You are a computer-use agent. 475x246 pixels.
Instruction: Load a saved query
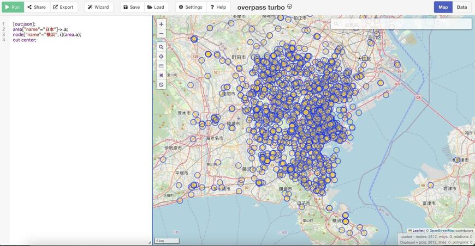(156, 7)
